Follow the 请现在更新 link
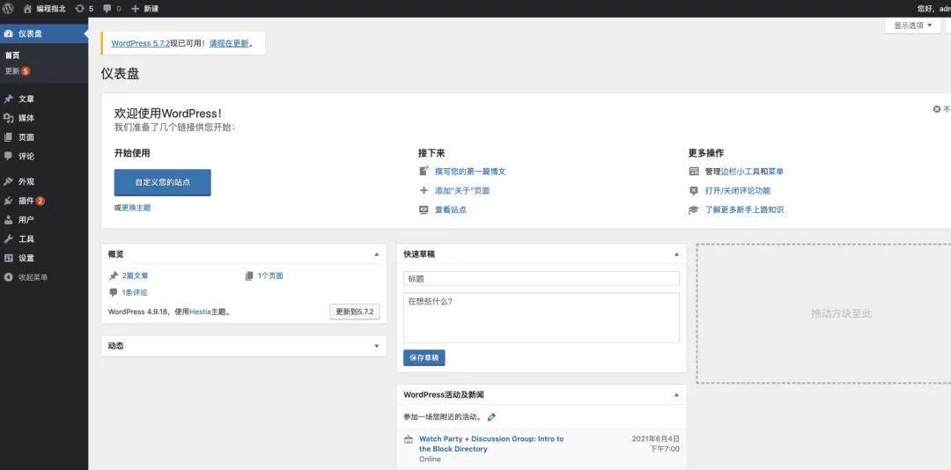This screenshot has width=951, height=470. (229, 44)
